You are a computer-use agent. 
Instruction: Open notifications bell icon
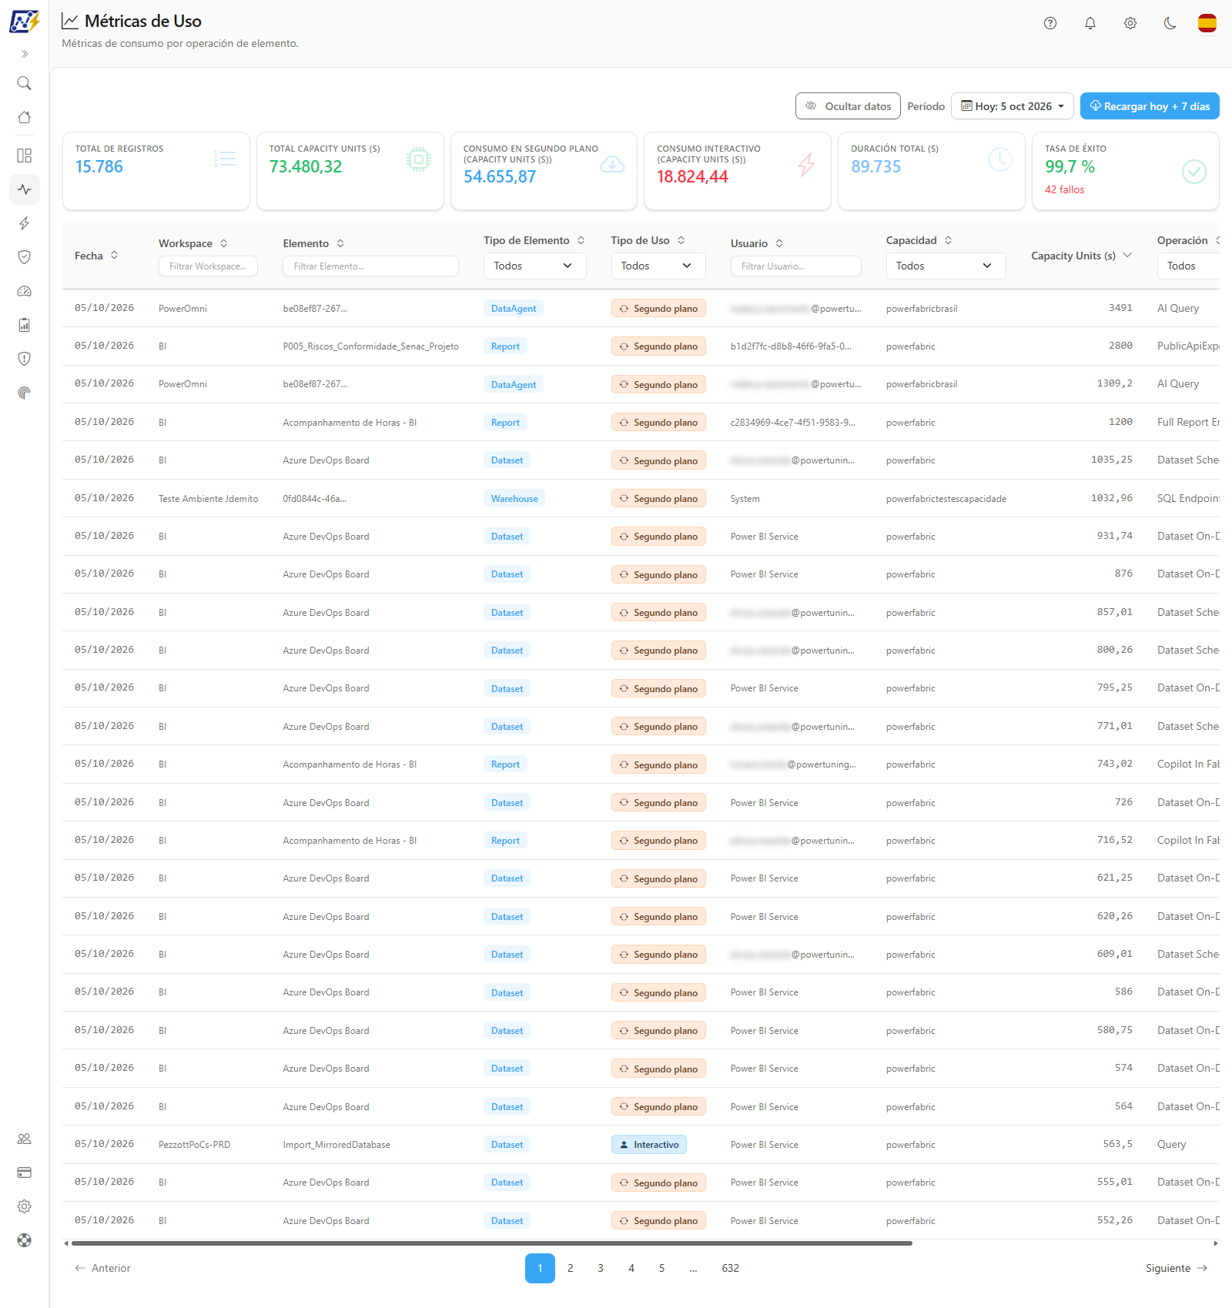tap(1090, 23)
